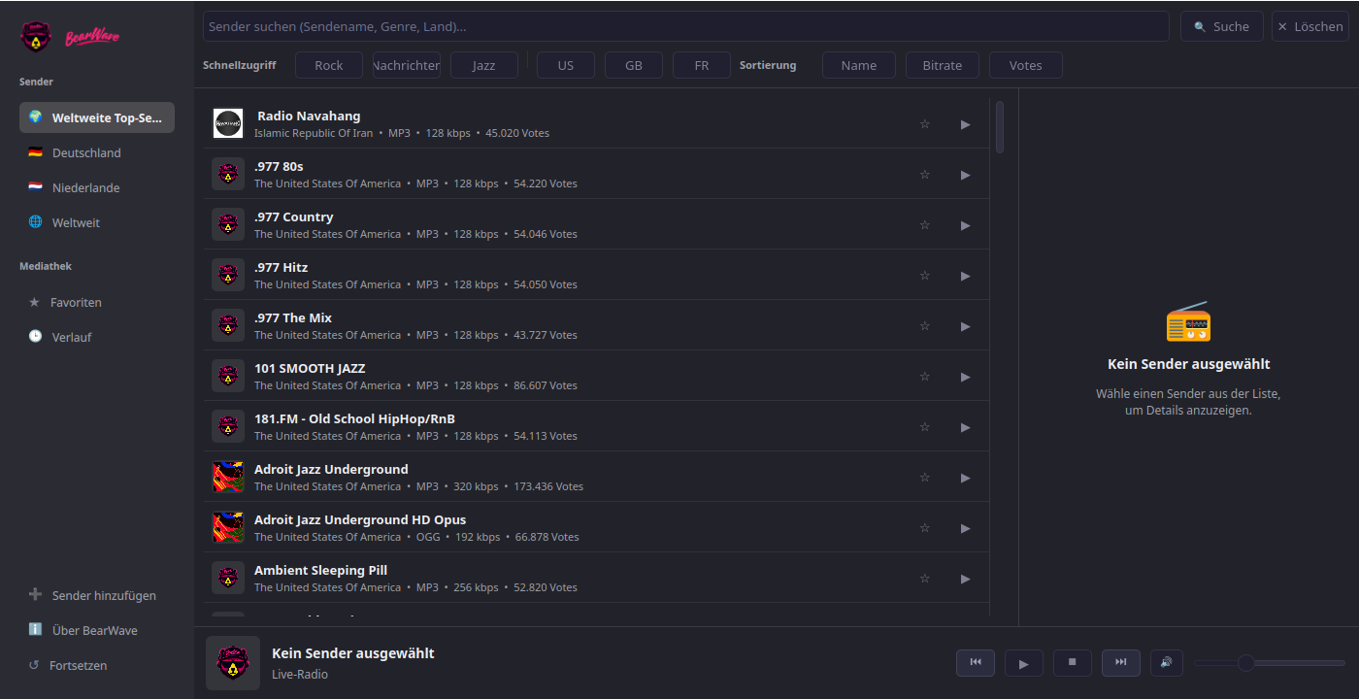Click the station list scrollbar
This screenshot has width=1359, height=699.
1000,126
